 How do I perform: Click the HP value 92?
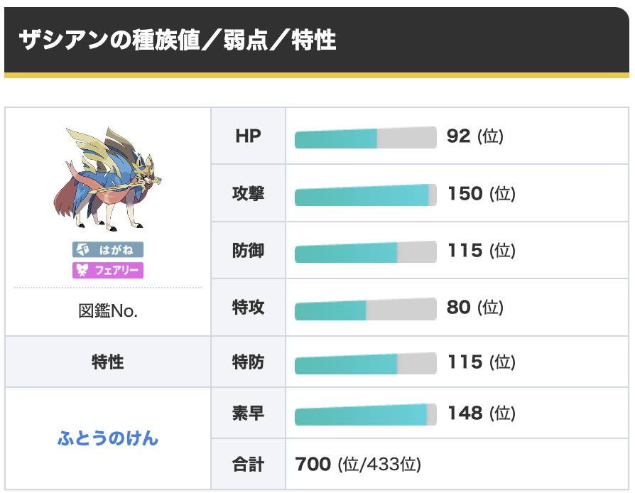click(x=459, y=136)
